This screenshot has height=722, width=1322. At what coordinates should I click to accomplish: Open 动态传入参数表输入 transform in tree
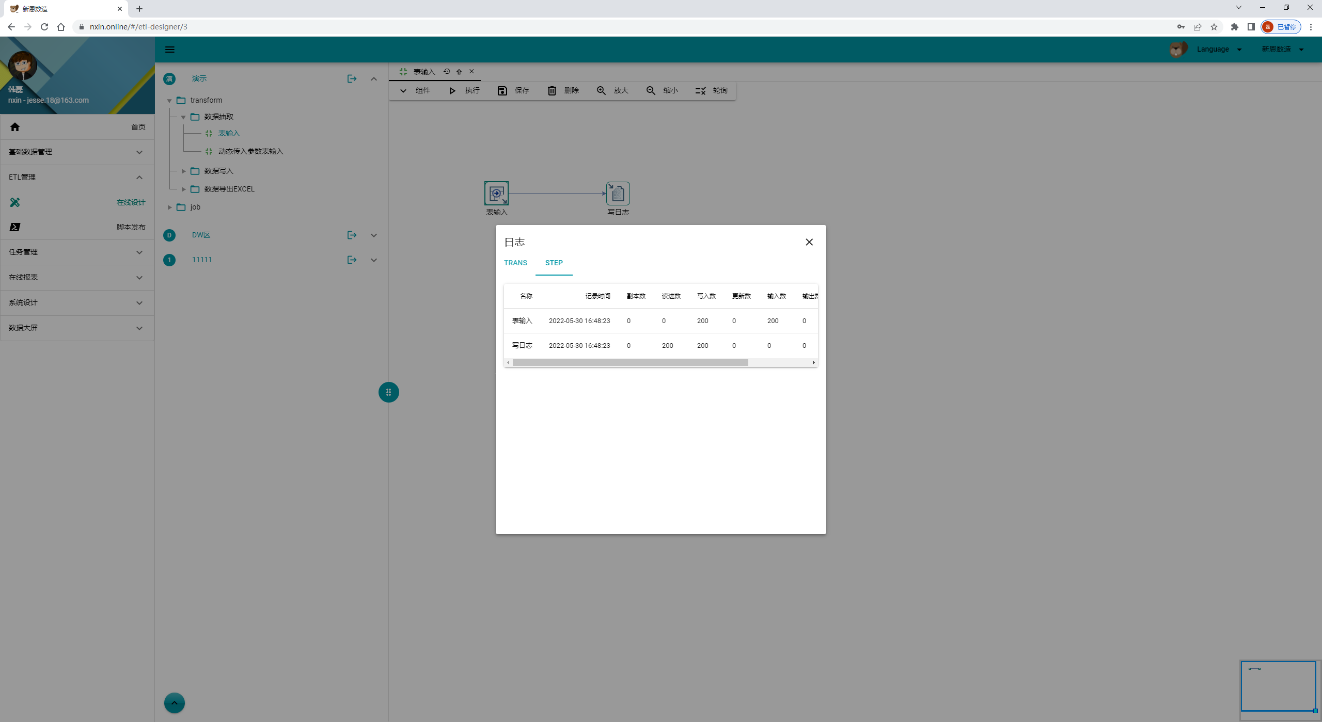pos(250,151)
